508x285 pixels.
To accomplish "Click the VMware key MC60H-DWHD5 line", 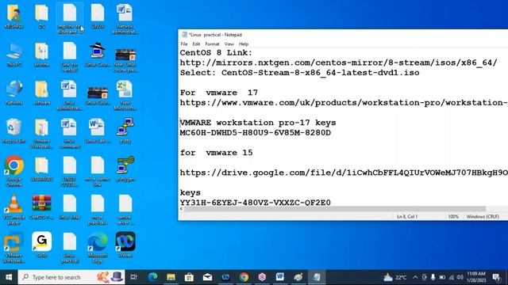I will pos(256,133).
